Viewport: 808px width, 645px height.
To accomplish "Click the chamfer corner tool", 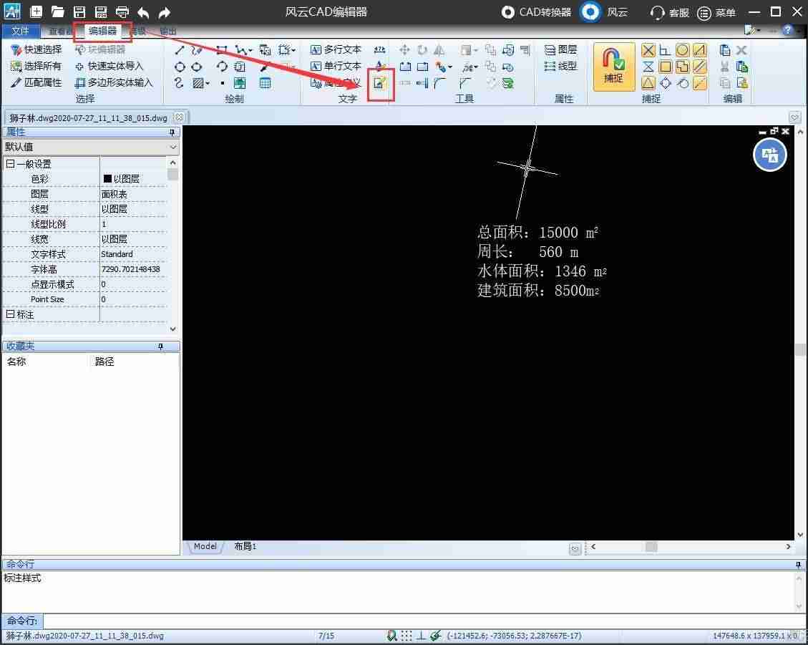I will 464,83.
